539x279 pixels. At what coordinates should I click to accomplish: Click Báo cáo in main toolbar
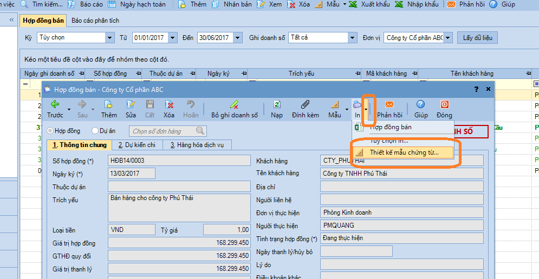point(85,4)
